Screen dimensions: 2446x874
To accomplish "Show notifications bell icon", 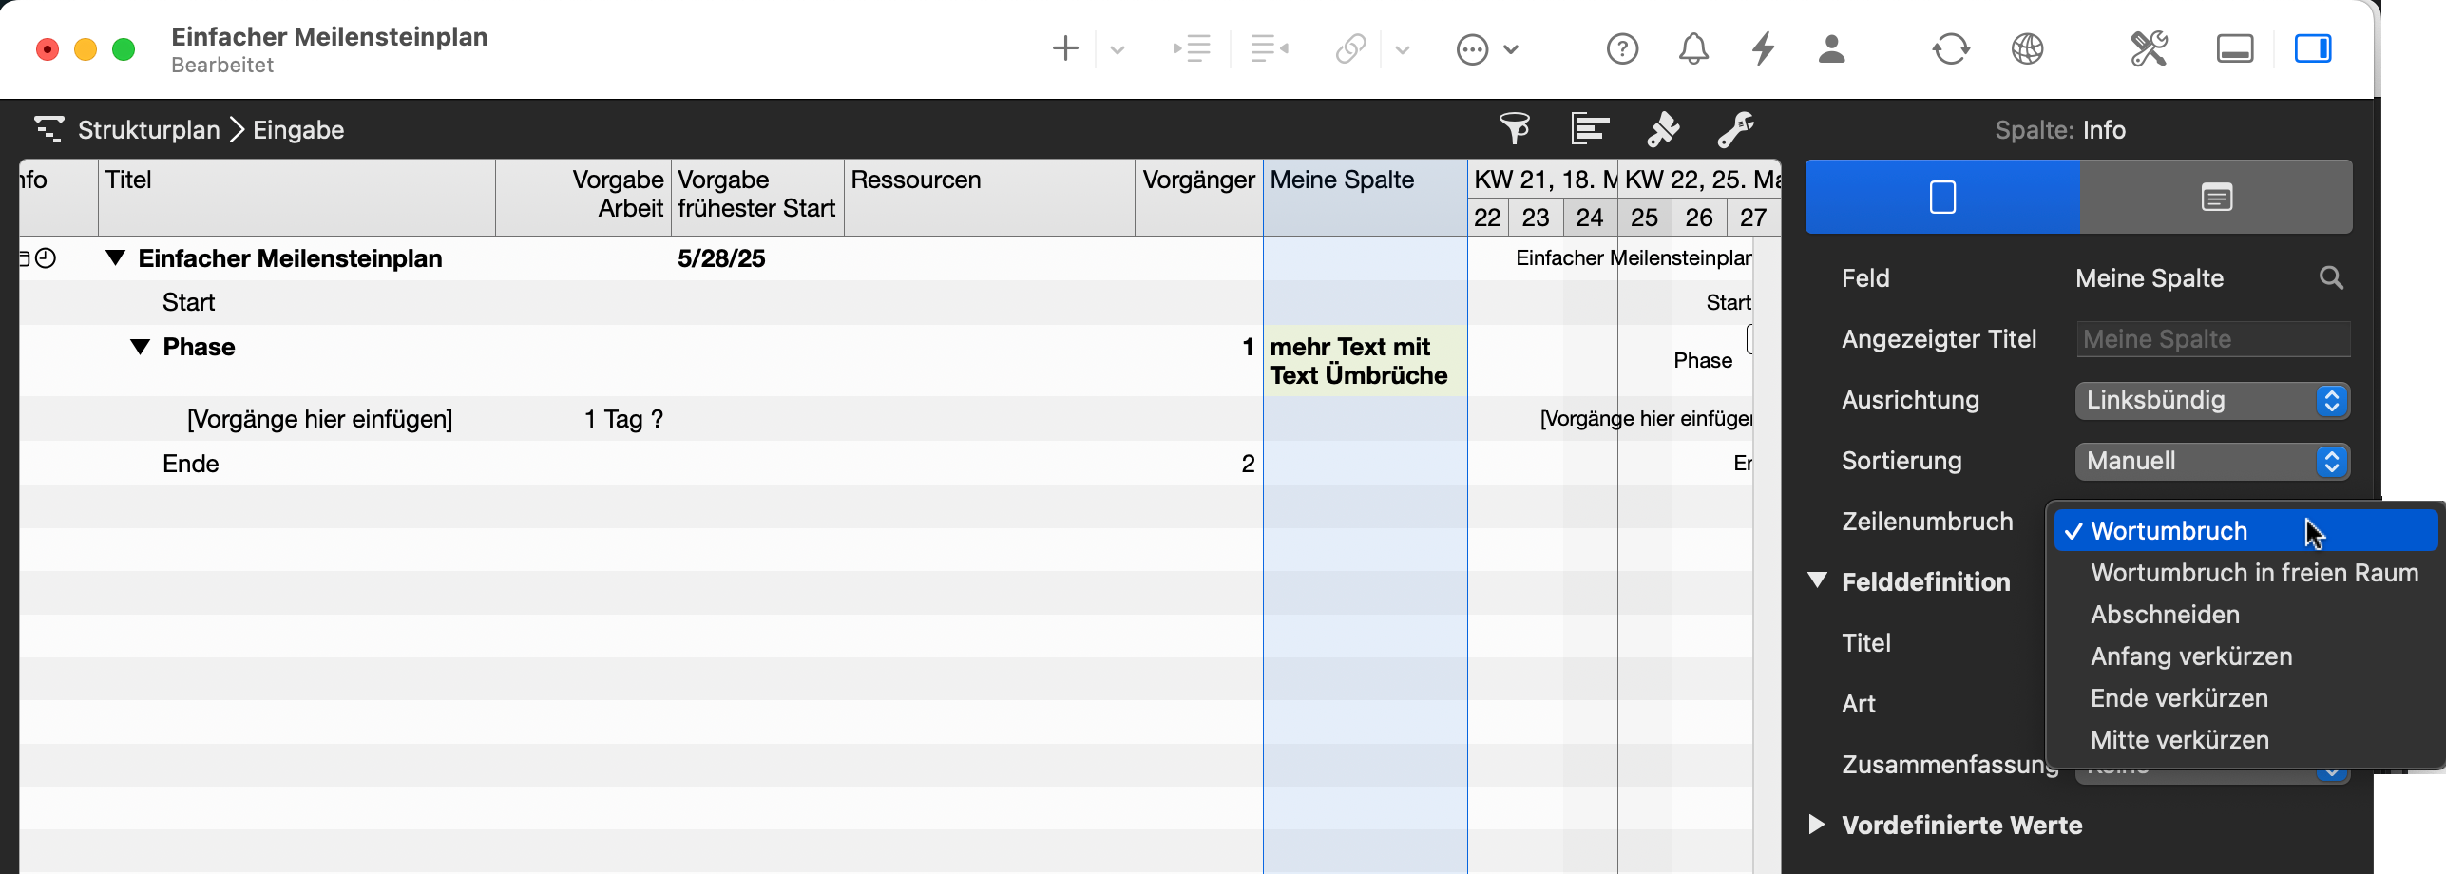I will pos(1693,48).
